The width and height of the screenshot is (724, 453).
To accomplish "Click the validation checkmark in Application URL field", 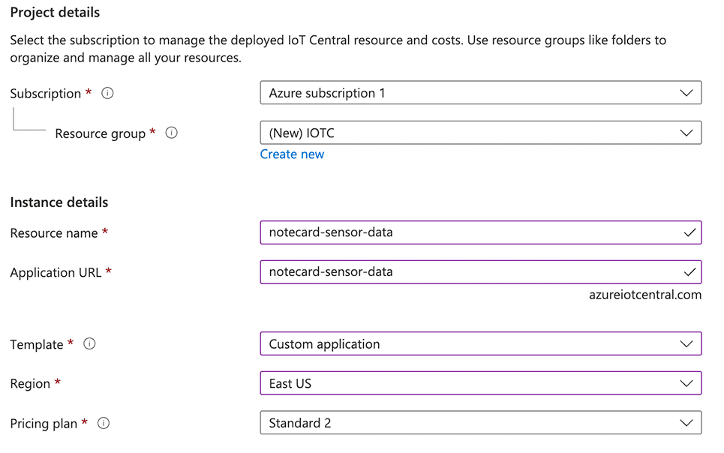I will [x=689, y=272].
